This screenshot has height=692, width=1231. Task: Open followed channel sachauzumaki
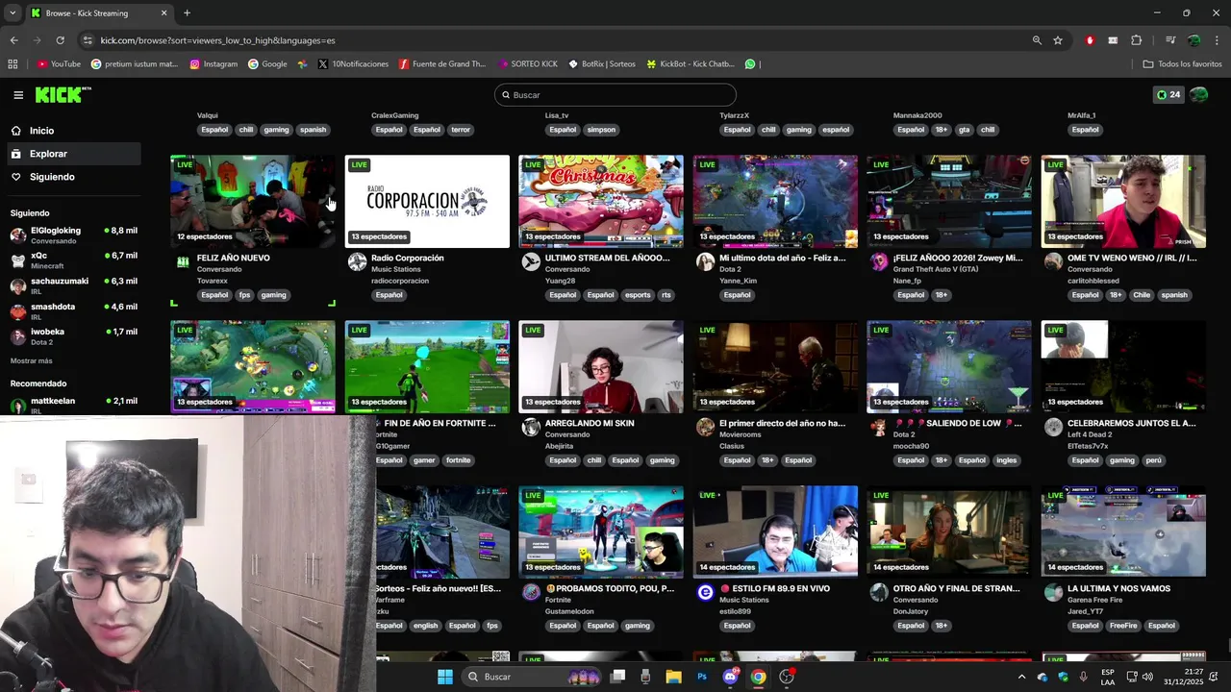pos(72,285)
